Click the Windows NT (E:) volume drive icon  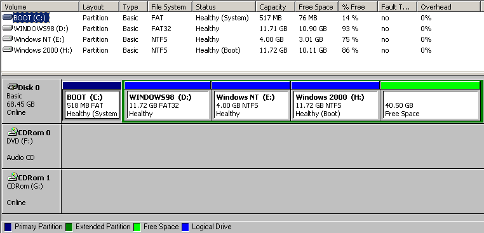(8, 39)
